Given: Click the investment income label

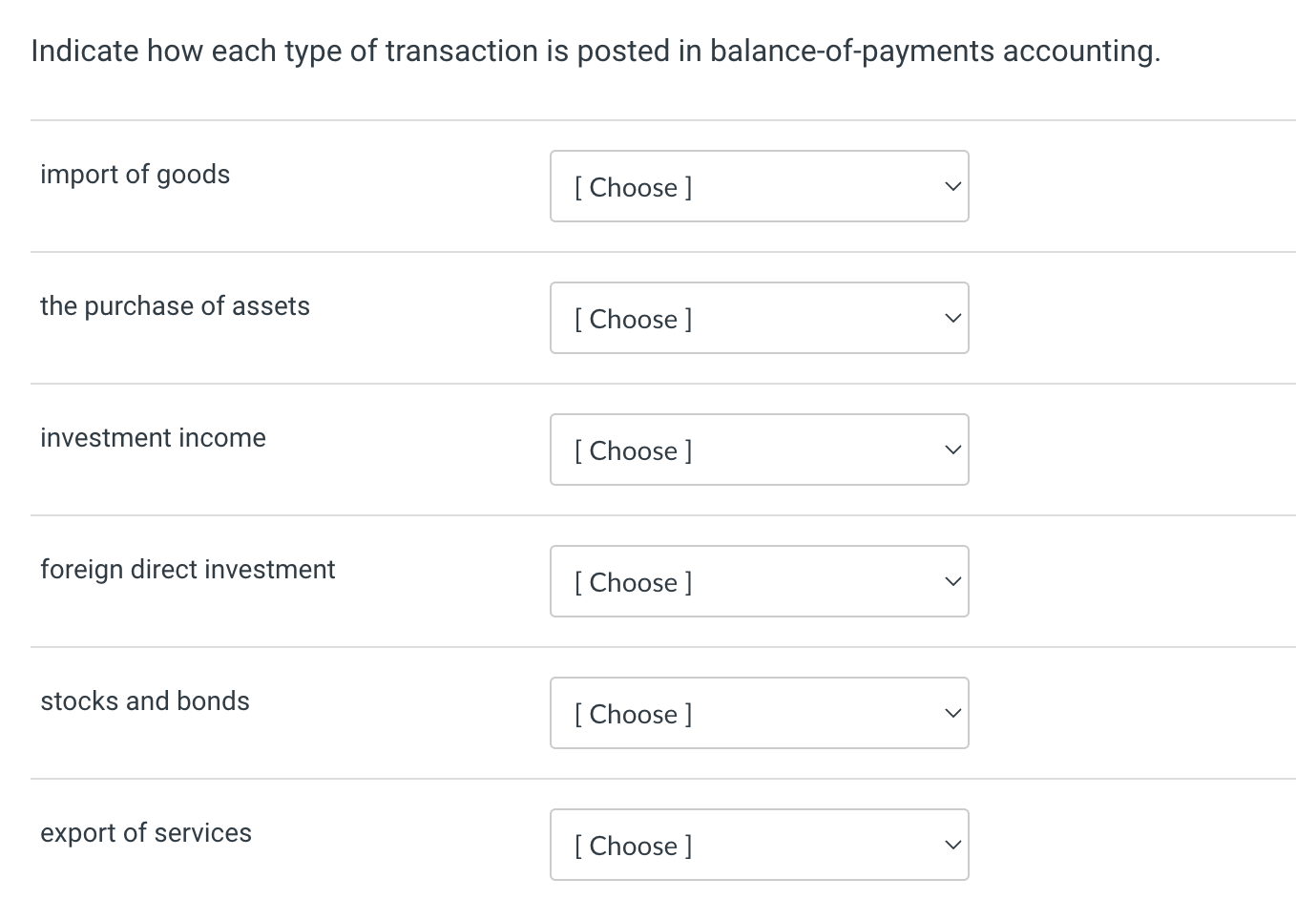Looking at the screenshot, I should pyautogui.click(x=153, y=438).
